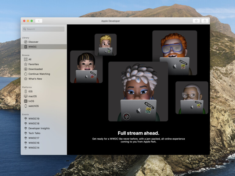The height and width of the screenshot is (176, 235).
Task: Browse All videos label
Action: [30, 59]
